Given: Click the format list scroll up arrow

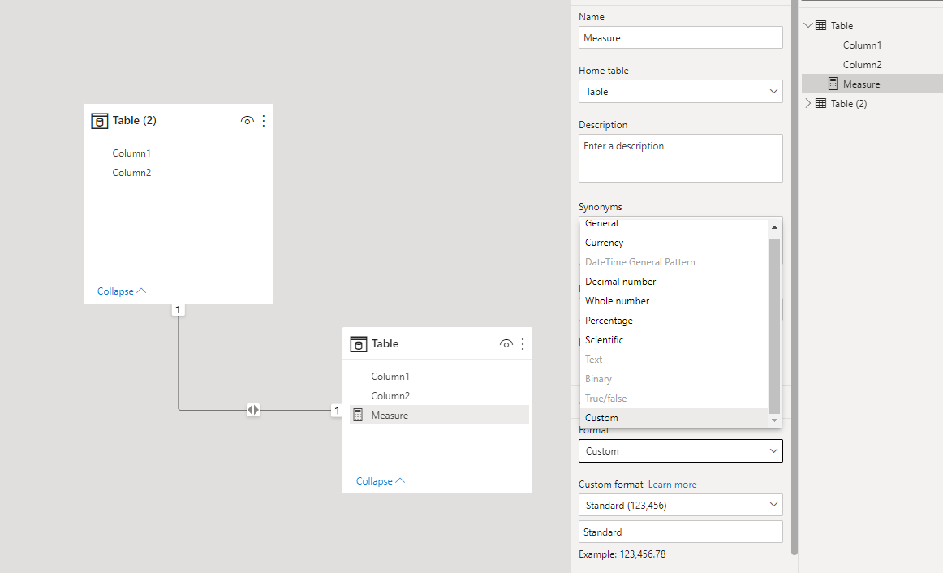Looking at the screenshot, I should [x=774, y=227].
